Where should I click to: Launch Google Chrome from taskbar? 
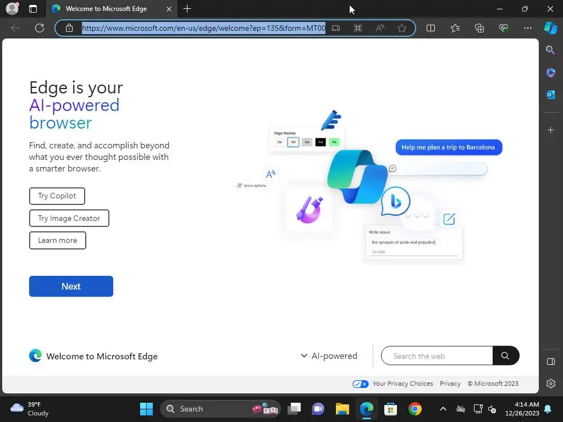point(415,409)
